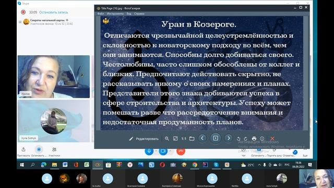Toggle video camera in Skype call
334x188 pixels.
coord(163,151)
